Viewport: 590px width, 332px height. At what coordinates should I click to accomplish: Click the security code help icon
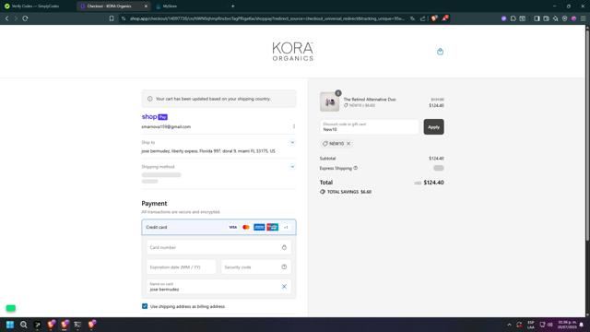[284, 267]
